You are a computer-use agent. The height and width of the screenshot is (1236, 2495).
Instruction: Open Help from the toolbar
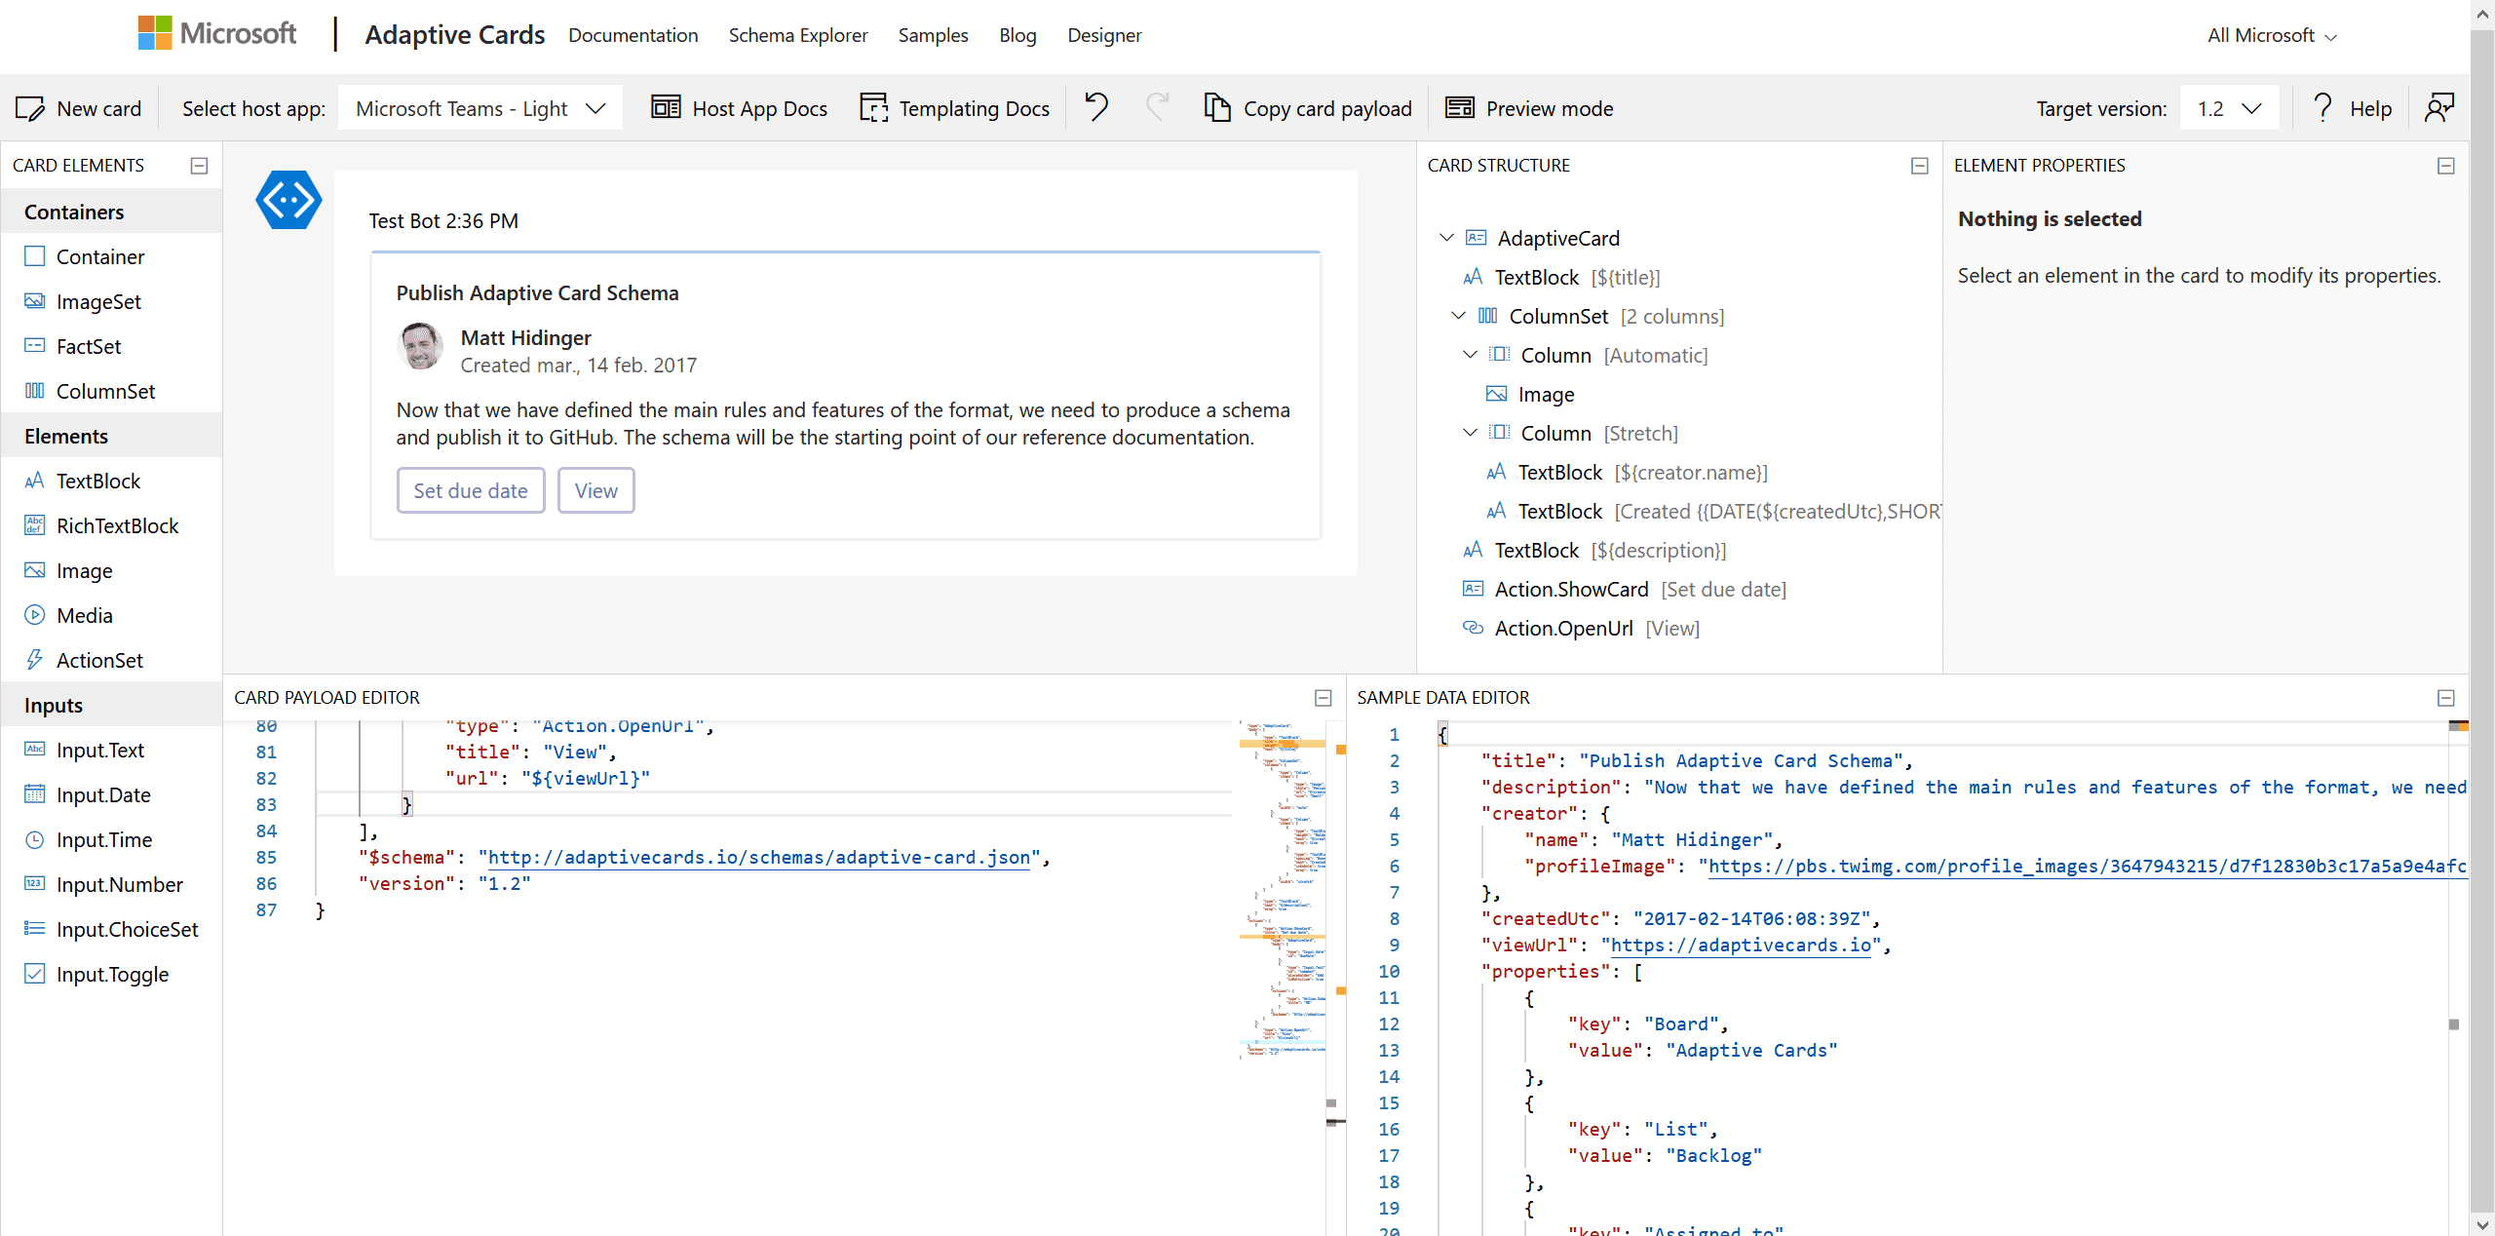(x=2352, y=108)
